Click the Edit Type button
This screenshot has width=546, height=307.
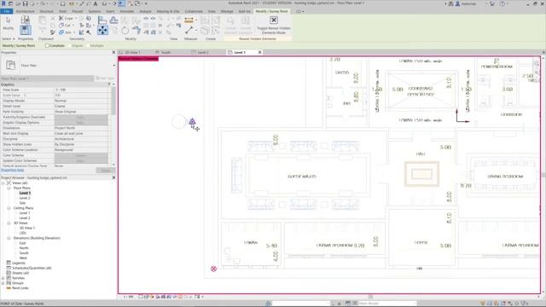[x=105, y=78]
